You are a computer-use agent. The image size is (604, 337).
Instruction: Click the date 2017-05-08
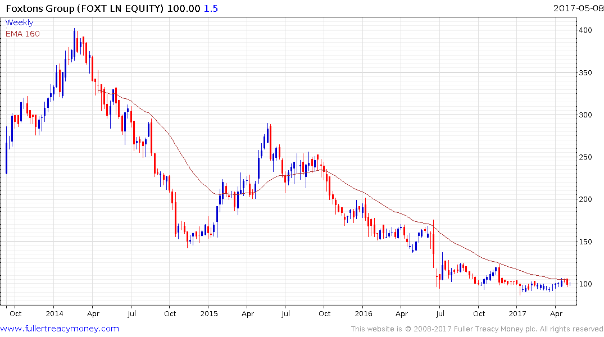coord(578,8)
